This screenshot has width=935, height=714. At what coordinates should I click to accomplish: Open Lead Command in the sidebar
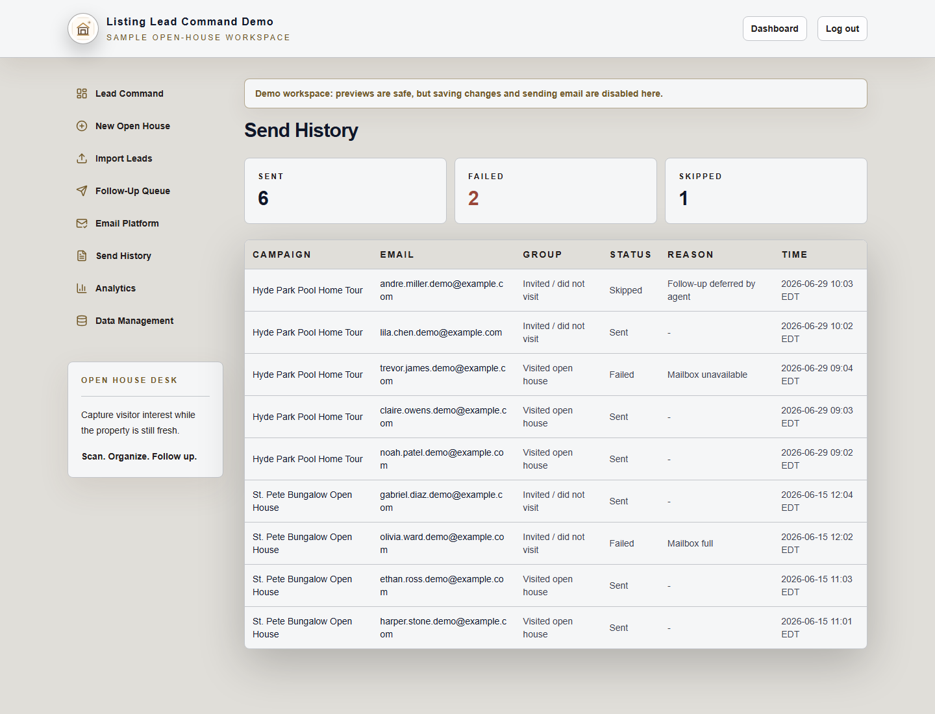click(x=129, y=93)
